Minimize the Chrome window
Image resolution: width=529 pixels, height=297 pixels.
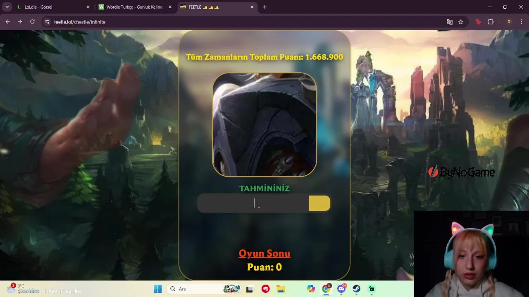pos(489,7)
